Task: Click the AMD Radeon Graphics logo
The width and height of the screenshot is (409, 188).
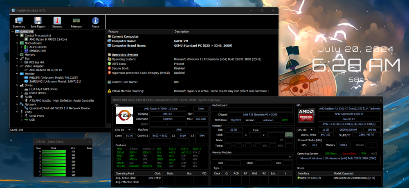Action: [x=306, y=116]
